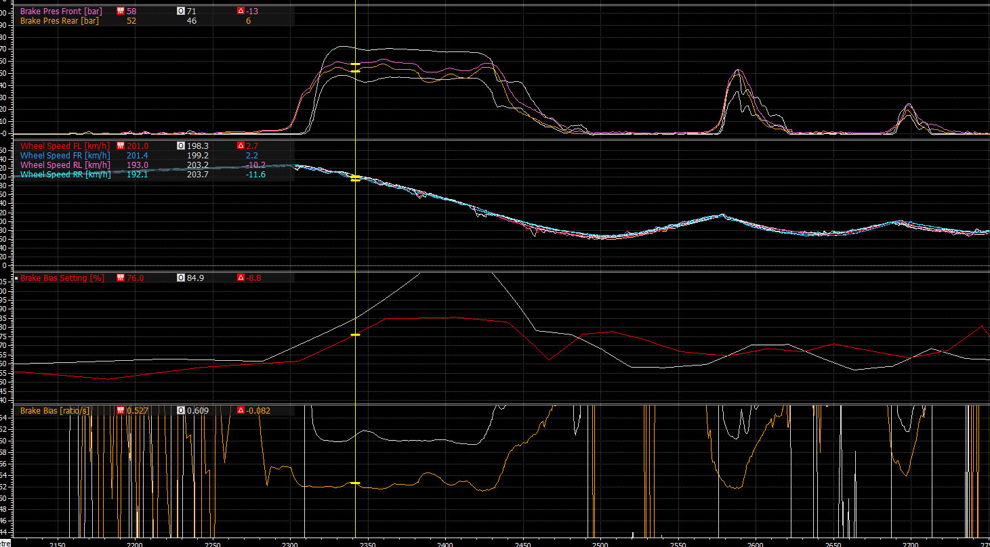Select the Brake Pres Front [bar] channel label
Screen dimensions: 990x547
(x=61, y=12)
